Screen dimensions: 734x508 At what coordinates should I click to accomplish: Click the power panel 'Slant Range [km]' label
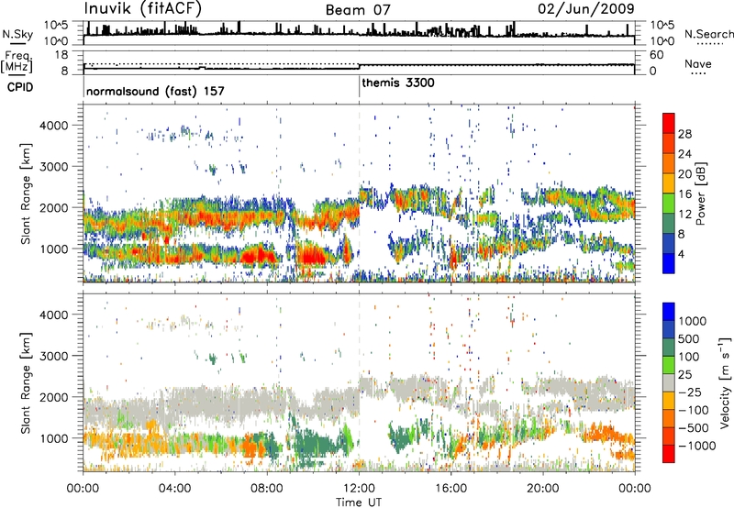click(26, 193)
